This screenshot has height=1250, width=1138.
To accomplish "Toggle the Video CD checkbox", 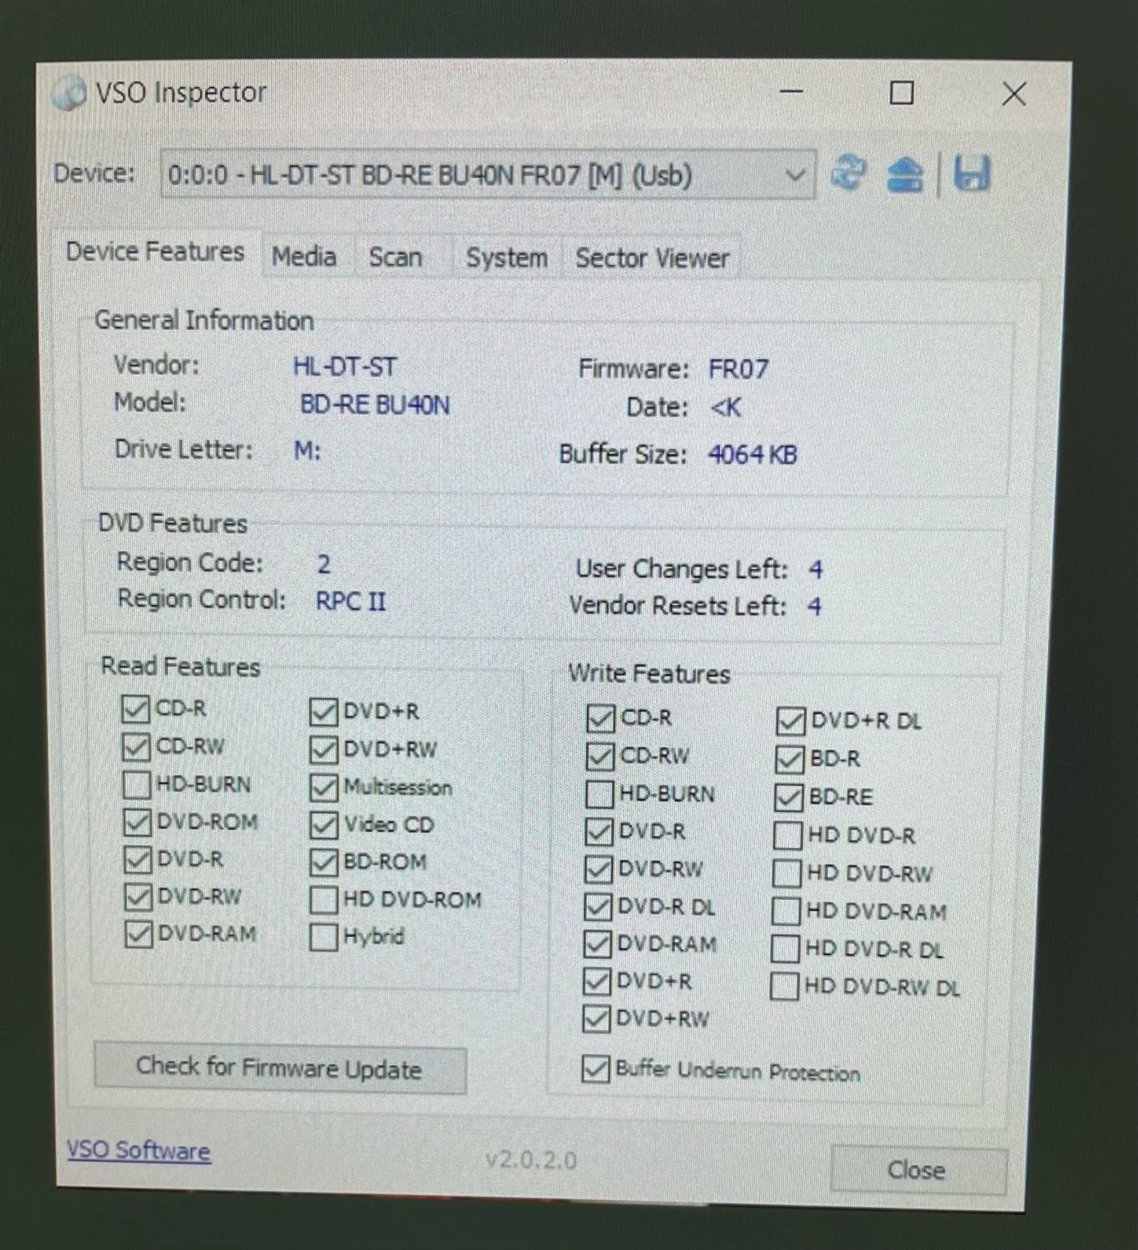I will pos(323,826).
